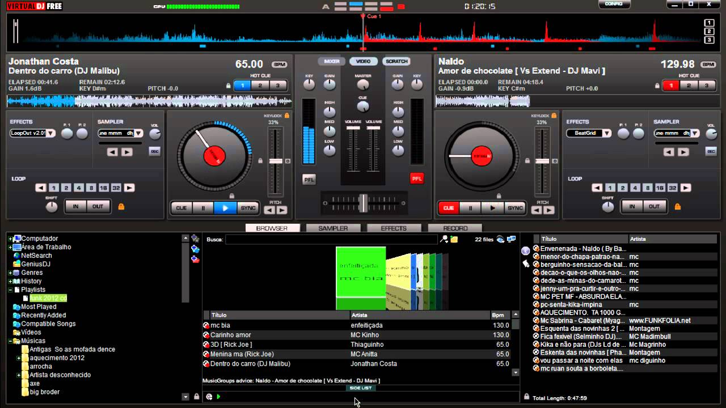
Task: Open the GeniusDJ item
Action: click(x=36, y=264)
